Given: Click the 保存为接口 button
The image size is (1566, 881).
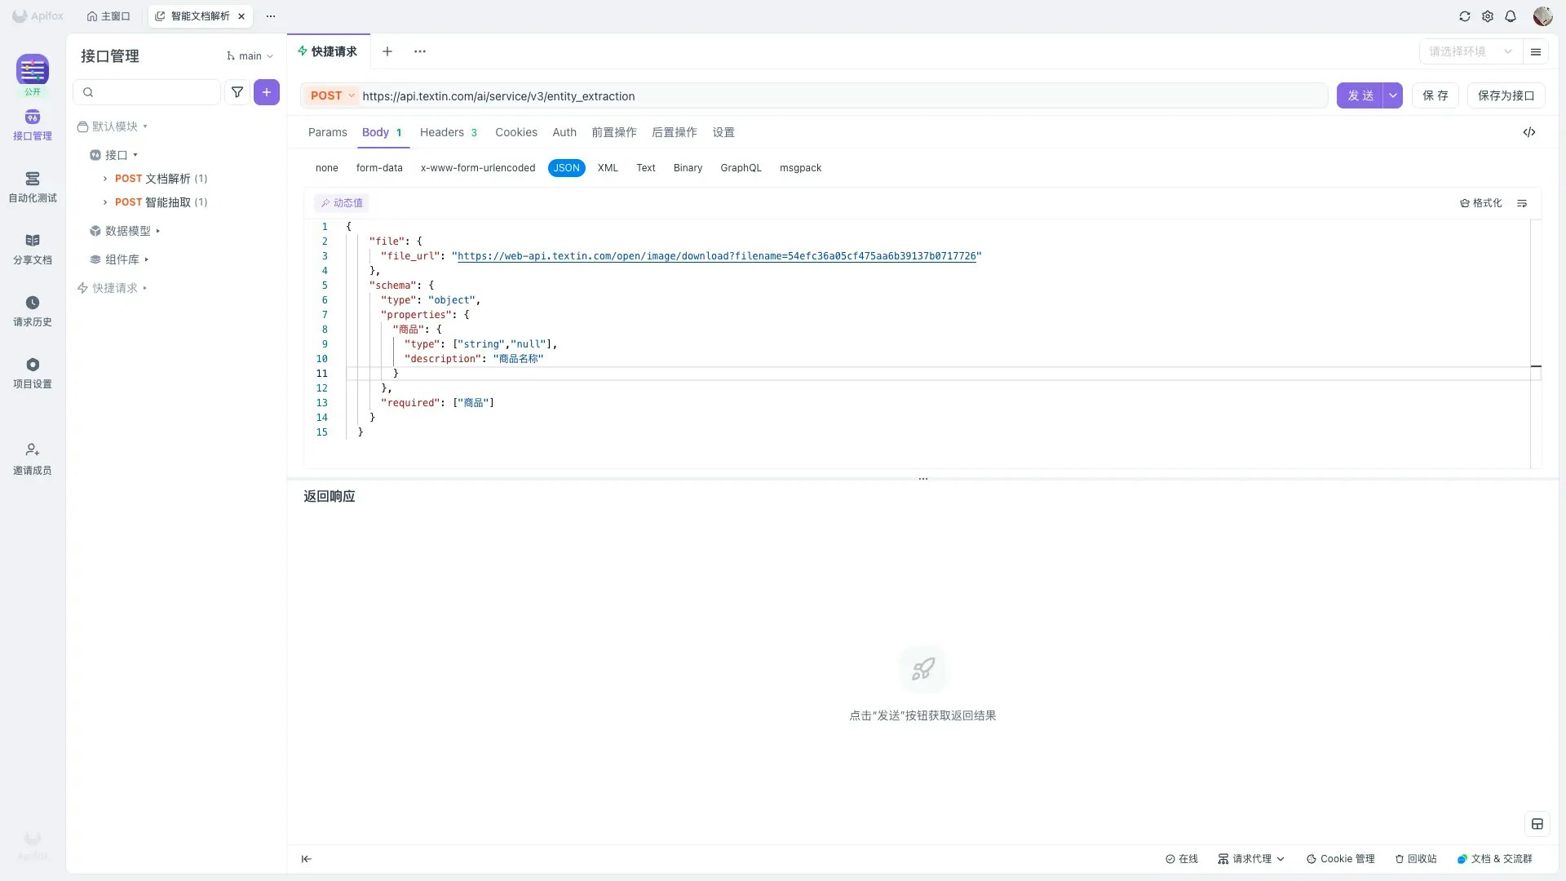Looking at the screenshot, I should 1506,95.
